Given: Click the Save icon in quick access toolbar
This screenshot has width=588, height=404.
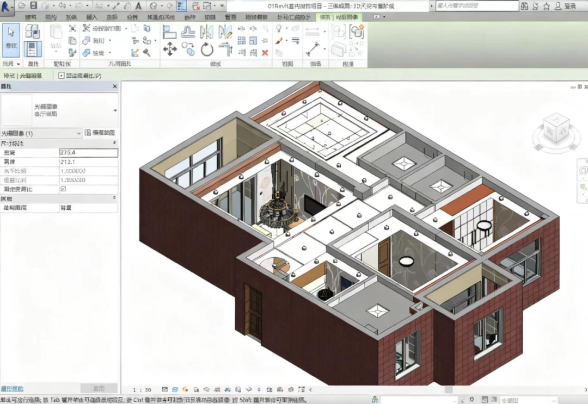Looking at the screenshot, I should pyautogui.click(x=34, y=5).
